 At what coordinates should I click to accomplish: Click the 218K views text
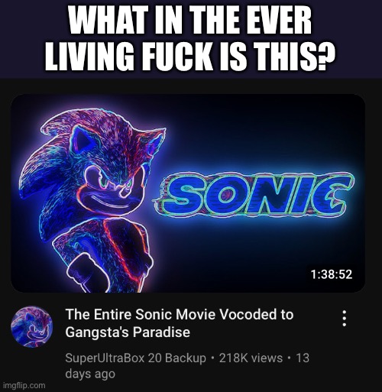251,358
